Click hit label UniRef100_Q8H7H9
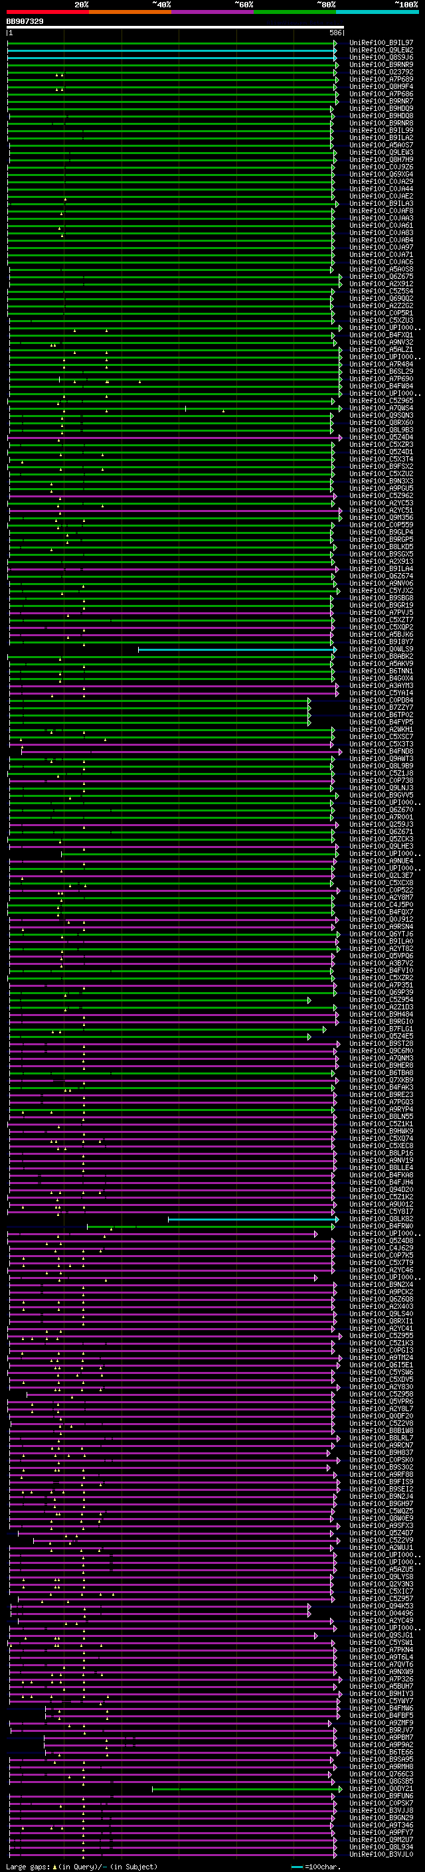Viewport: 425px width, 1872px height. click(x=381, y=160)
